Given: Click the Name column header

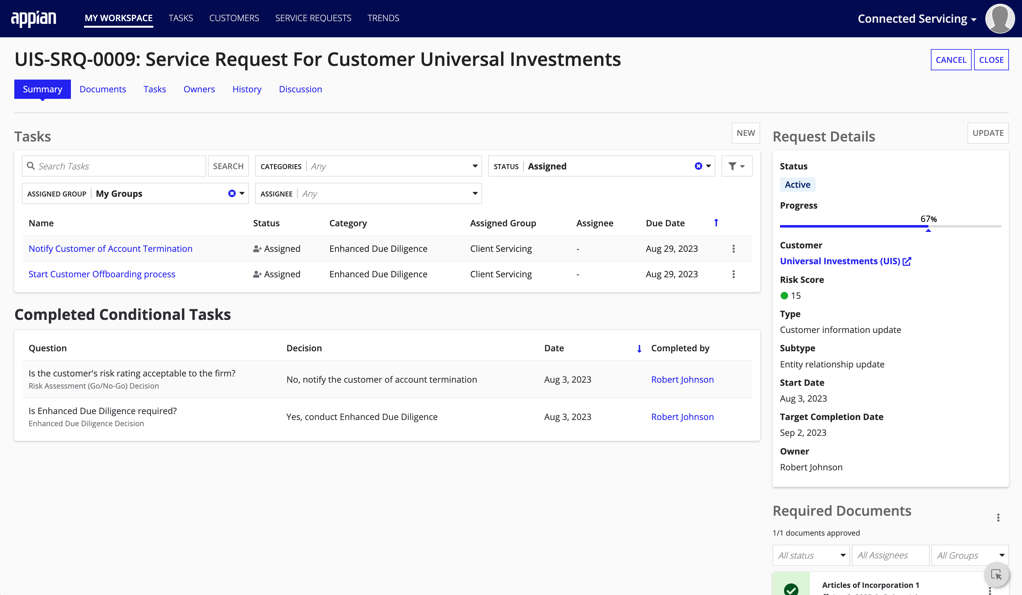Looking at the screenshot, I should [x=41, y=223].
